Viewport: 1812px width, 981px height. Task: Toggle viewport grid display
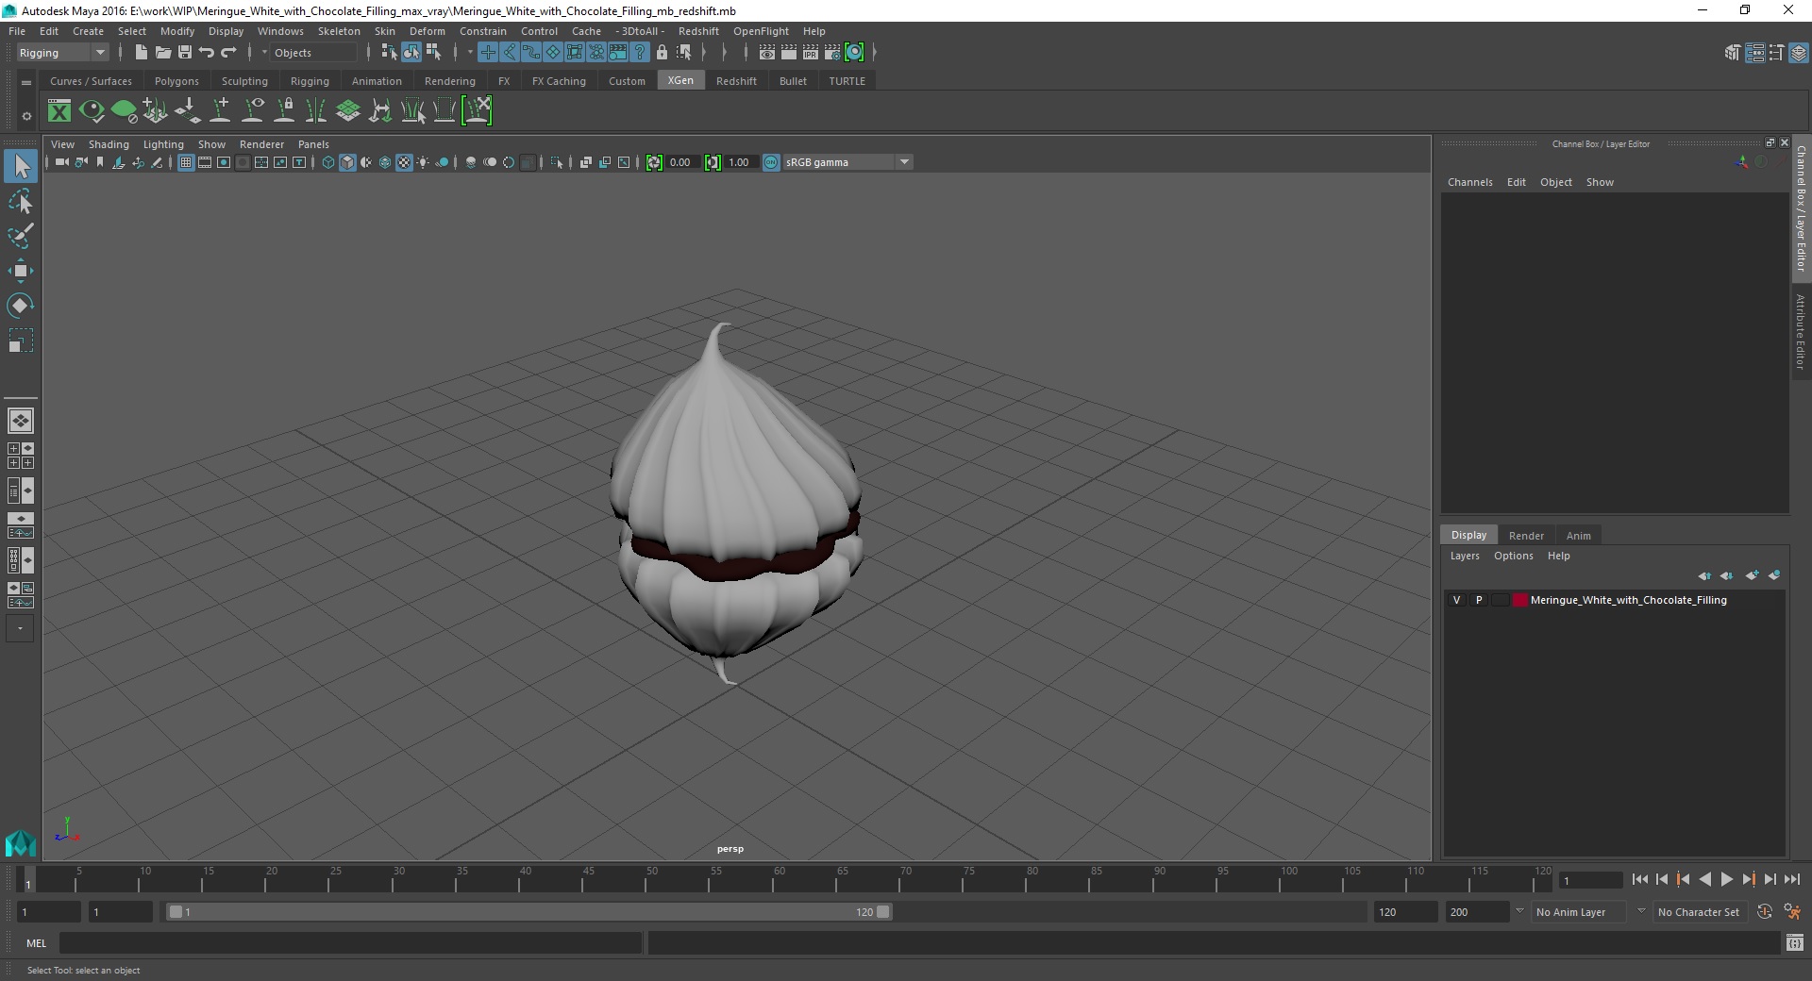tap(186, 162)
